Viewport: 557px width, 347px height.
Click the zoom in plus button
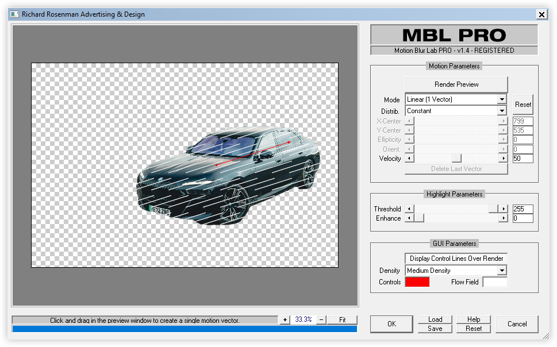tap(285, 320)
